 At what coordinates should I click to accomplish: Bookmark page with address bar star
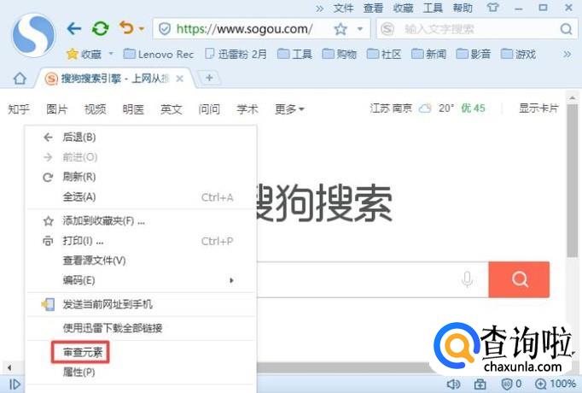click(340, 29)
